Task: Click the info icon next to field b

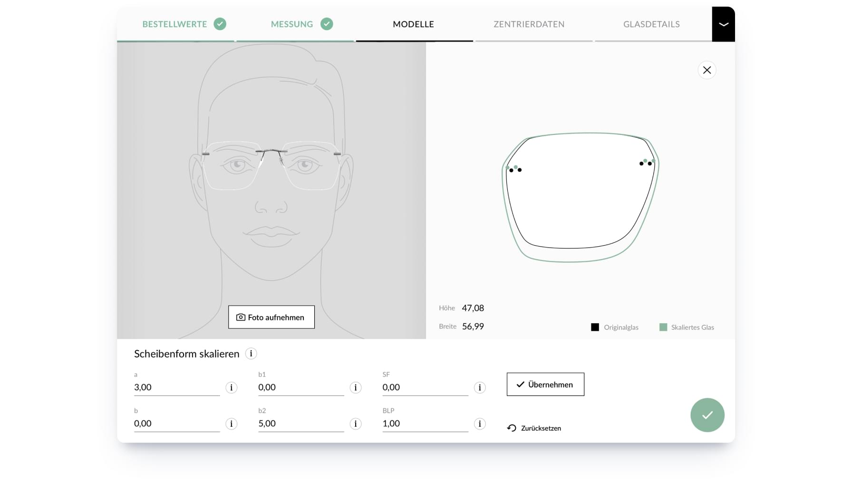Action: pos(232,424)
